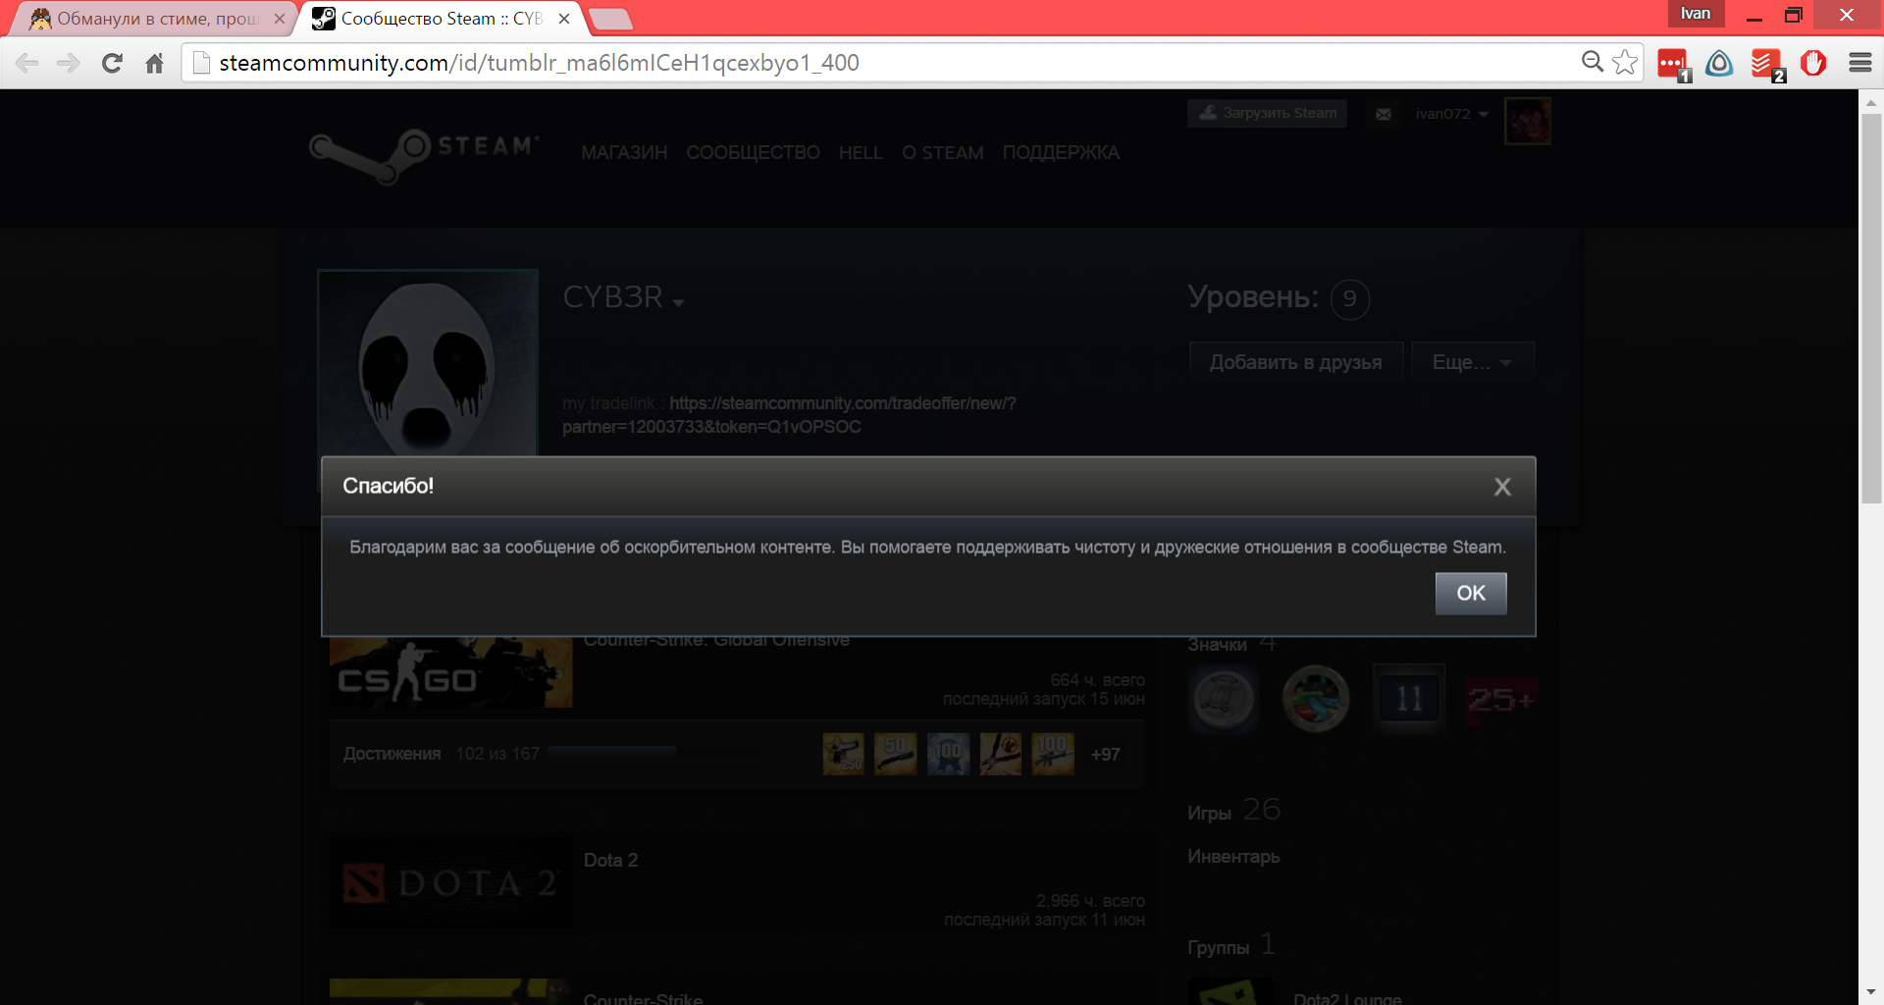Click the CYB3R profile avatar image

[x=428, y=362]
